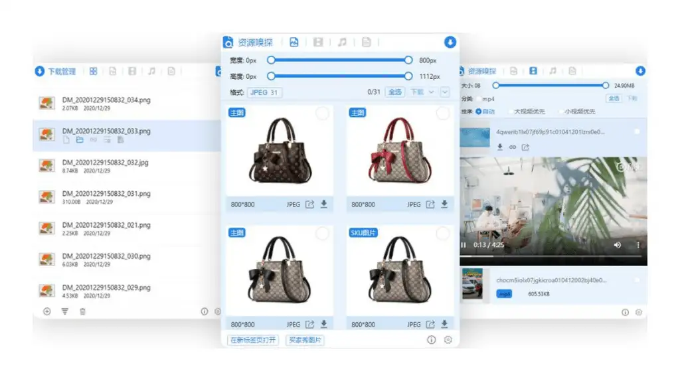The image size is (680, 381).
Task: Click the trash icon in the download manager
Action: pyautogui.click(x=82, y=311)
